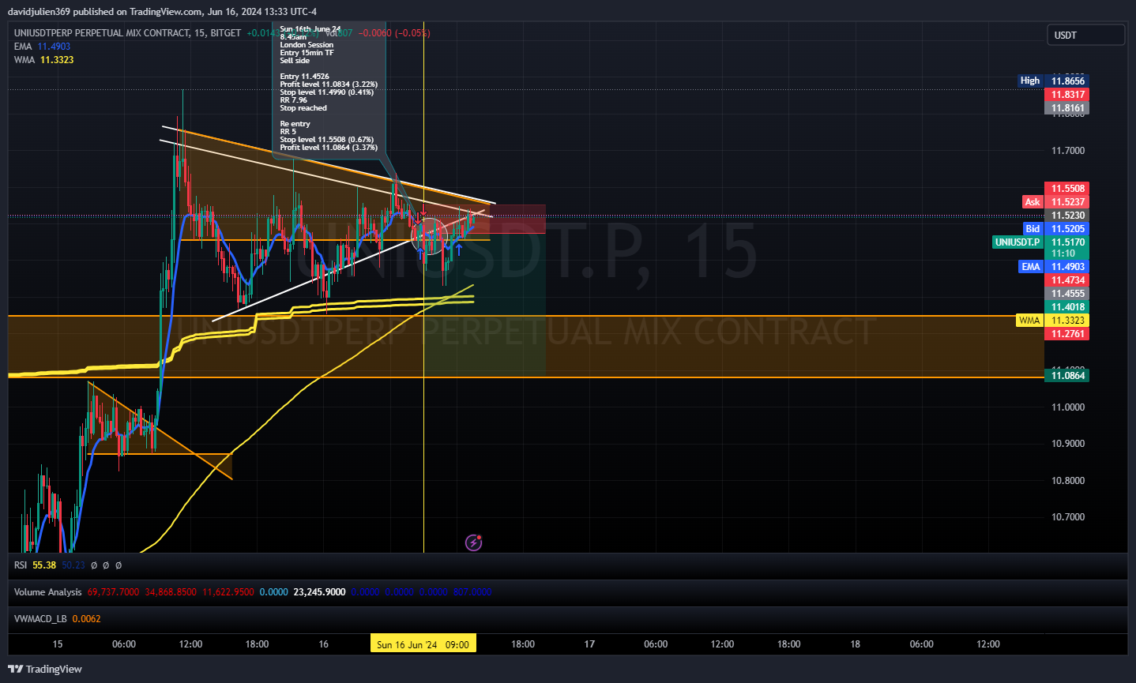Click the highlighted Sun 16 Jun '24 09:00 label
1136x683 pixels.
423,644
